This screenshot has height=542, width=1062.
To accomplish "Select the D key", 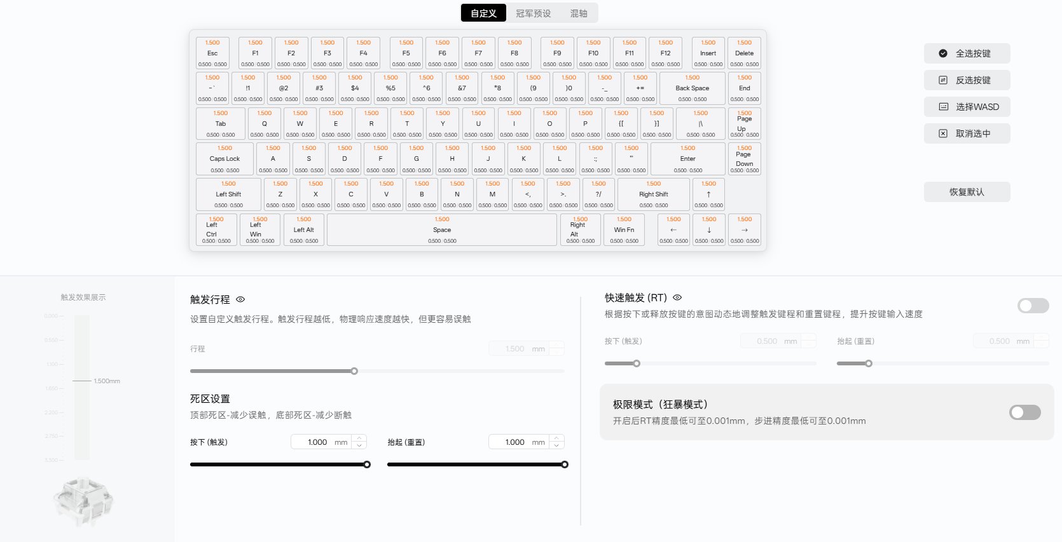I will click(x=345, y=159).
